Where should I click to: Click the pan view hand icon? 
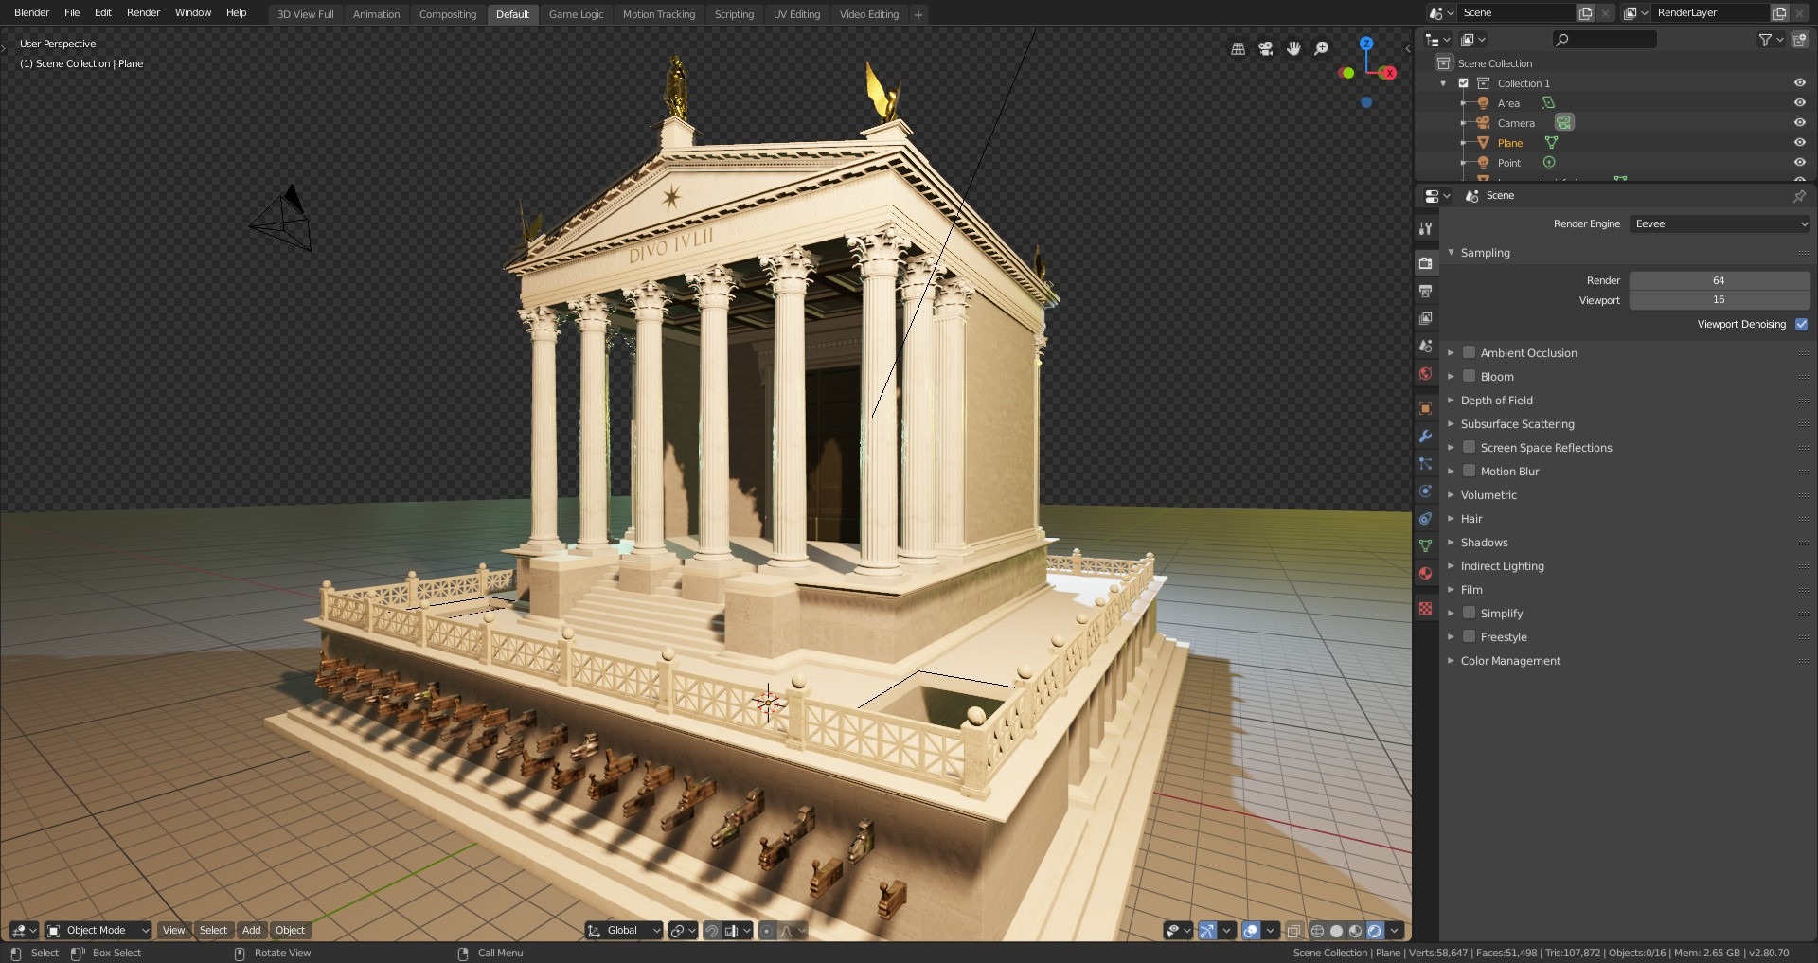(1293, 48)
